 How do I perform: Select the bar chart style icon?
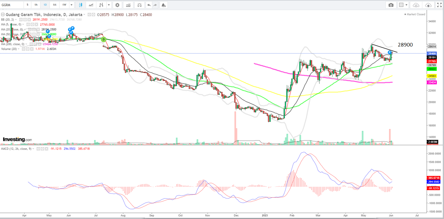[101, 5]
